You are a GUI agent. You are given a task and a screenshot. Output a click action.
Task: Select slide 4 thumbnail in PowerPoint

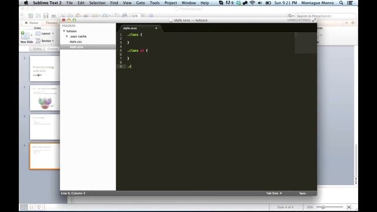(45, 156)
